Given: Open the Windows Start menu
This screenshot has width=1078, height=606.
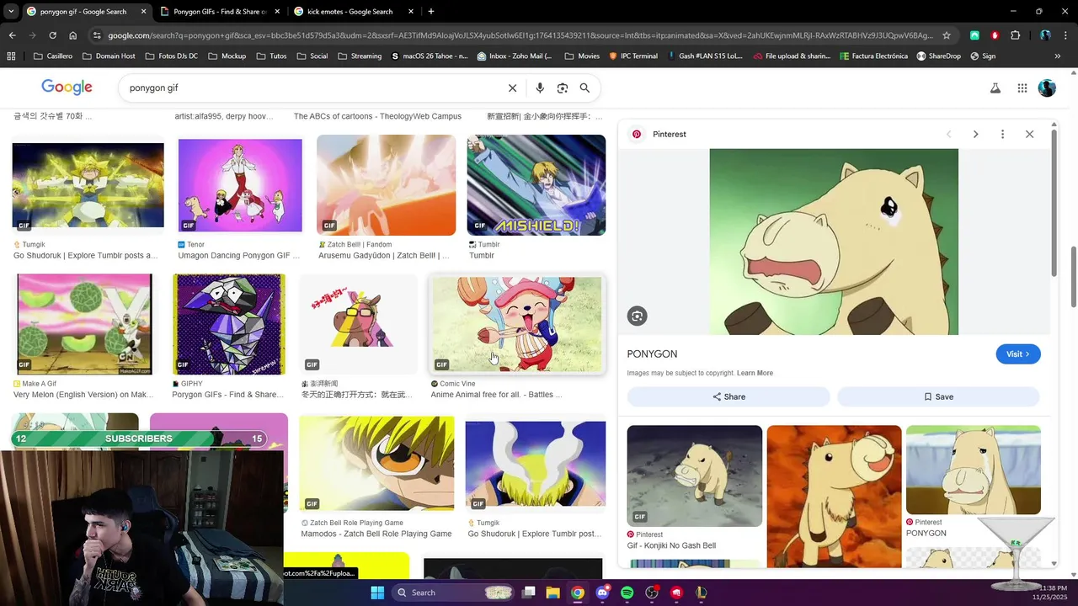Looking at the screenshot, I should [376, 593].
